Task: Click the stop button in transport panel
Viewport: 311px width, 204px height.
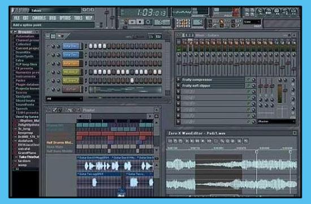Action: tap(140, 22)
